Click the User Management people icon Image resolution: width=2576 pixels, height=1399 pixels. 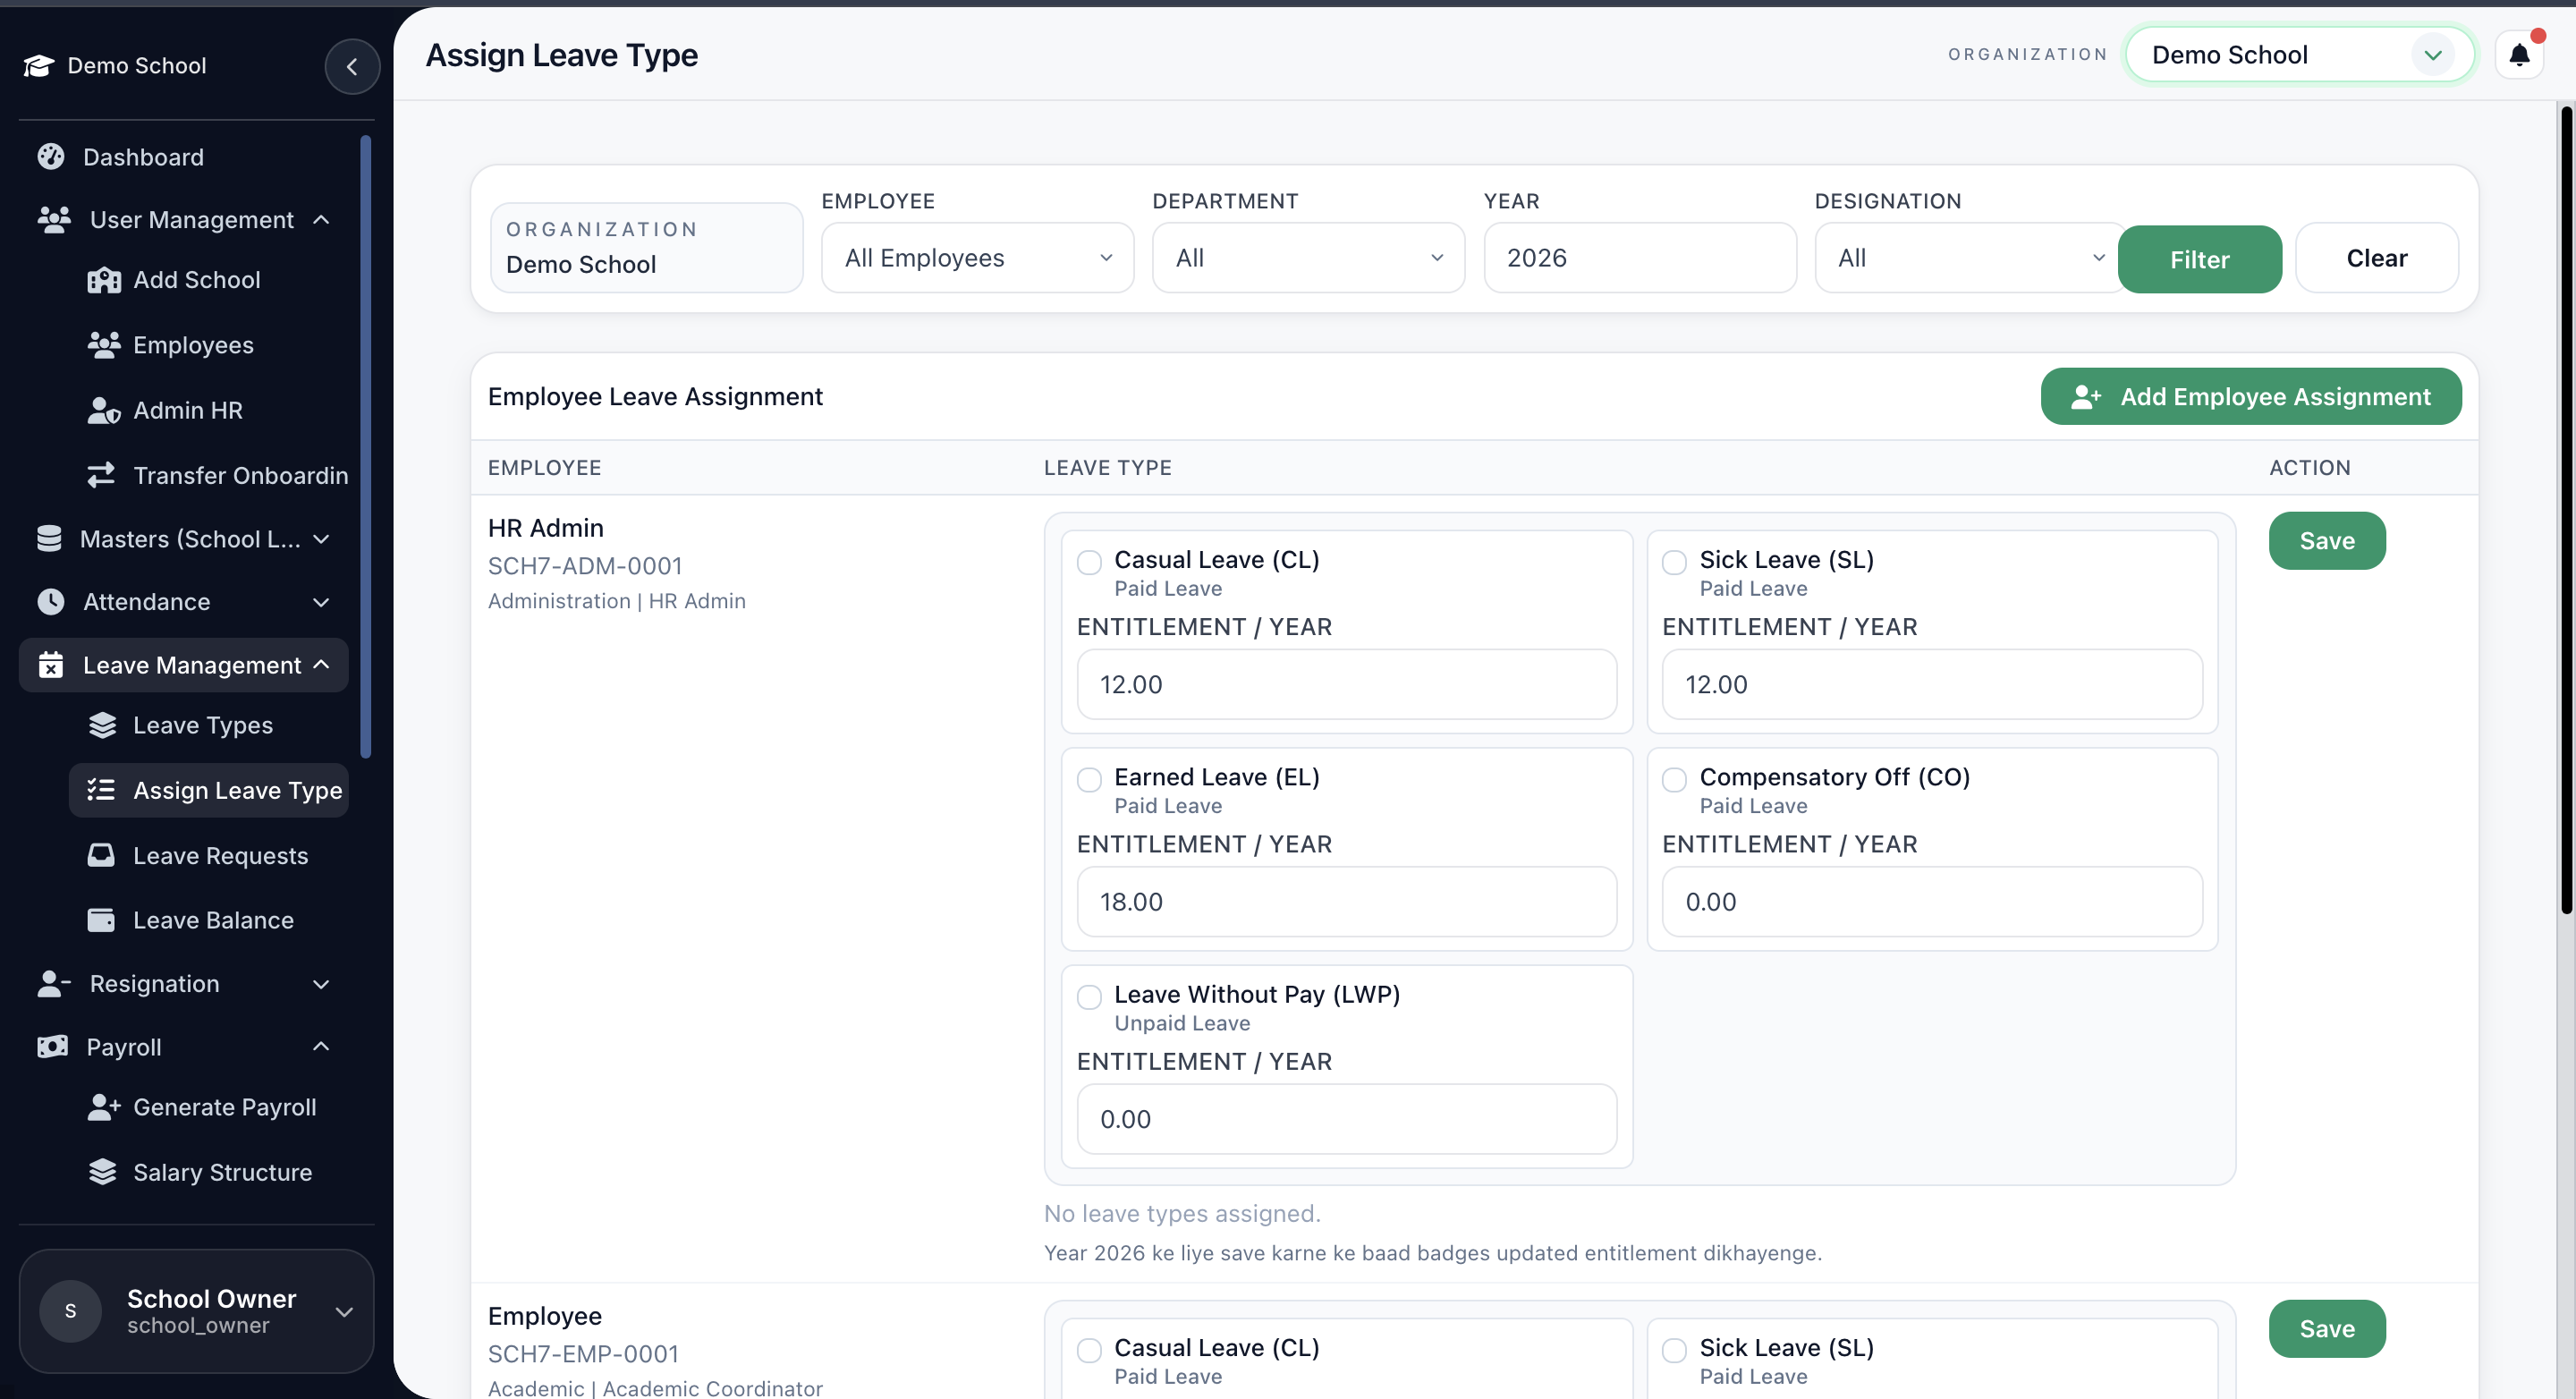click(x=54, y=220)
